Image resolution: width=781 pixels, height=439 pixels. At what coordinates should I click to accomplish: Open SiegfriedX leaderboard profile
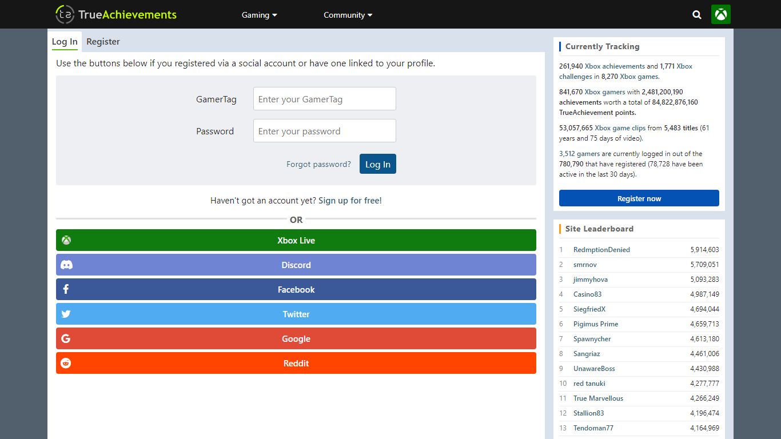pos(589,309)
